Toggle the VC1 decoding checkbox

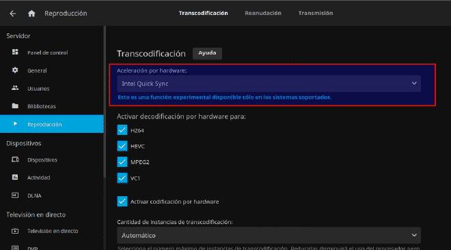[122, 178]
